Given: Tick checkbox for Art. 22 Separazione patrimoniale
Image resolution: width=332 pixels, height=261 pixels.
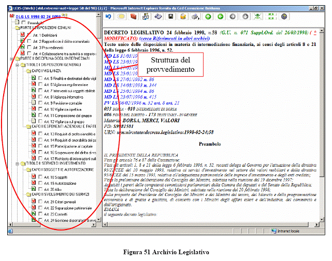Looking at the screenshot, I should (x=40, y=207).
